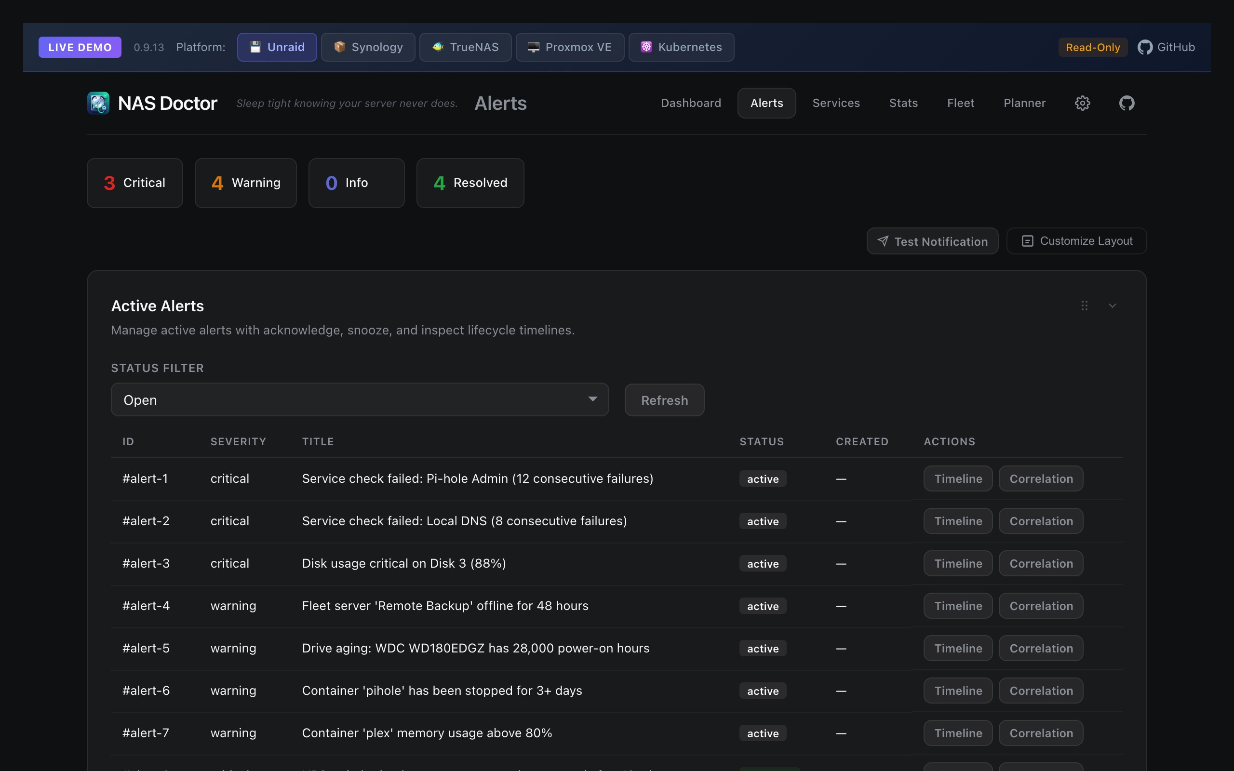Screen dimensions: 1234x771
Task: Open Correlation for alert-6 pihole container
Action: click(x=1041, y=690)
